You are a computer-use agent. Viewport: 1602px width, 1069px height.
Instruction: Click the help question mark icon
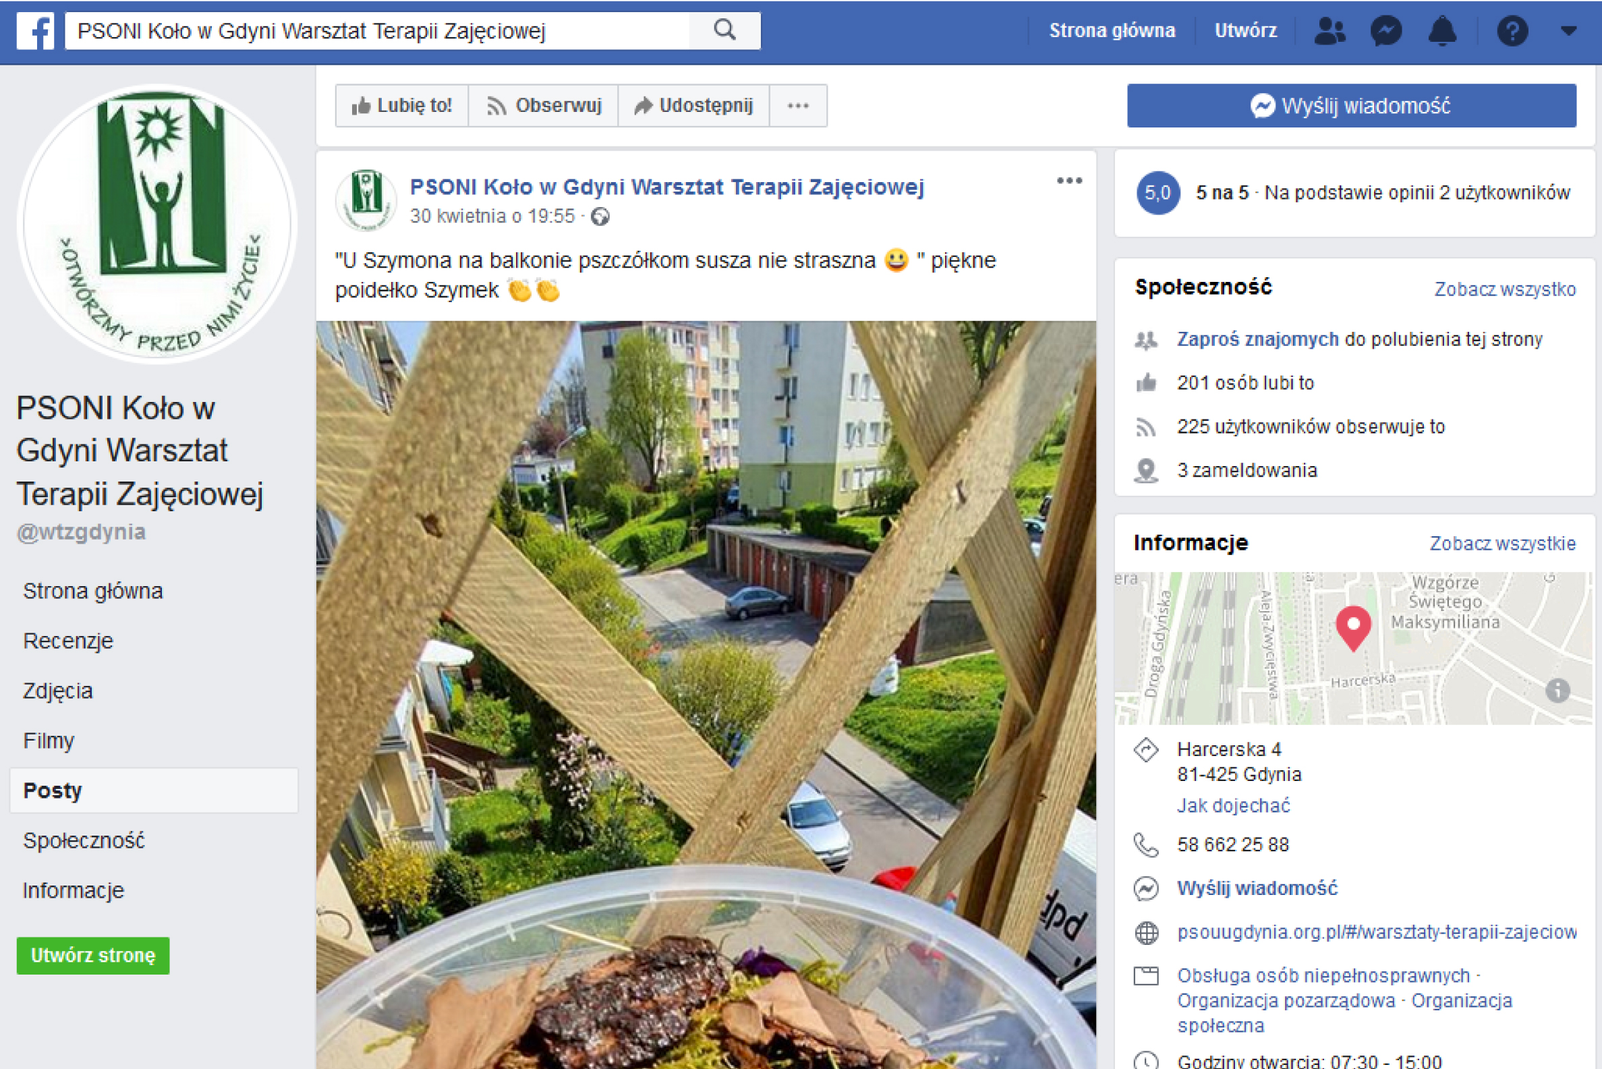1512,30
